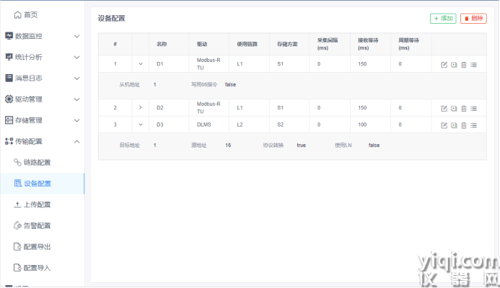Go to 首页 home page
Screen dimensions: 500x288
coord(43,14)
